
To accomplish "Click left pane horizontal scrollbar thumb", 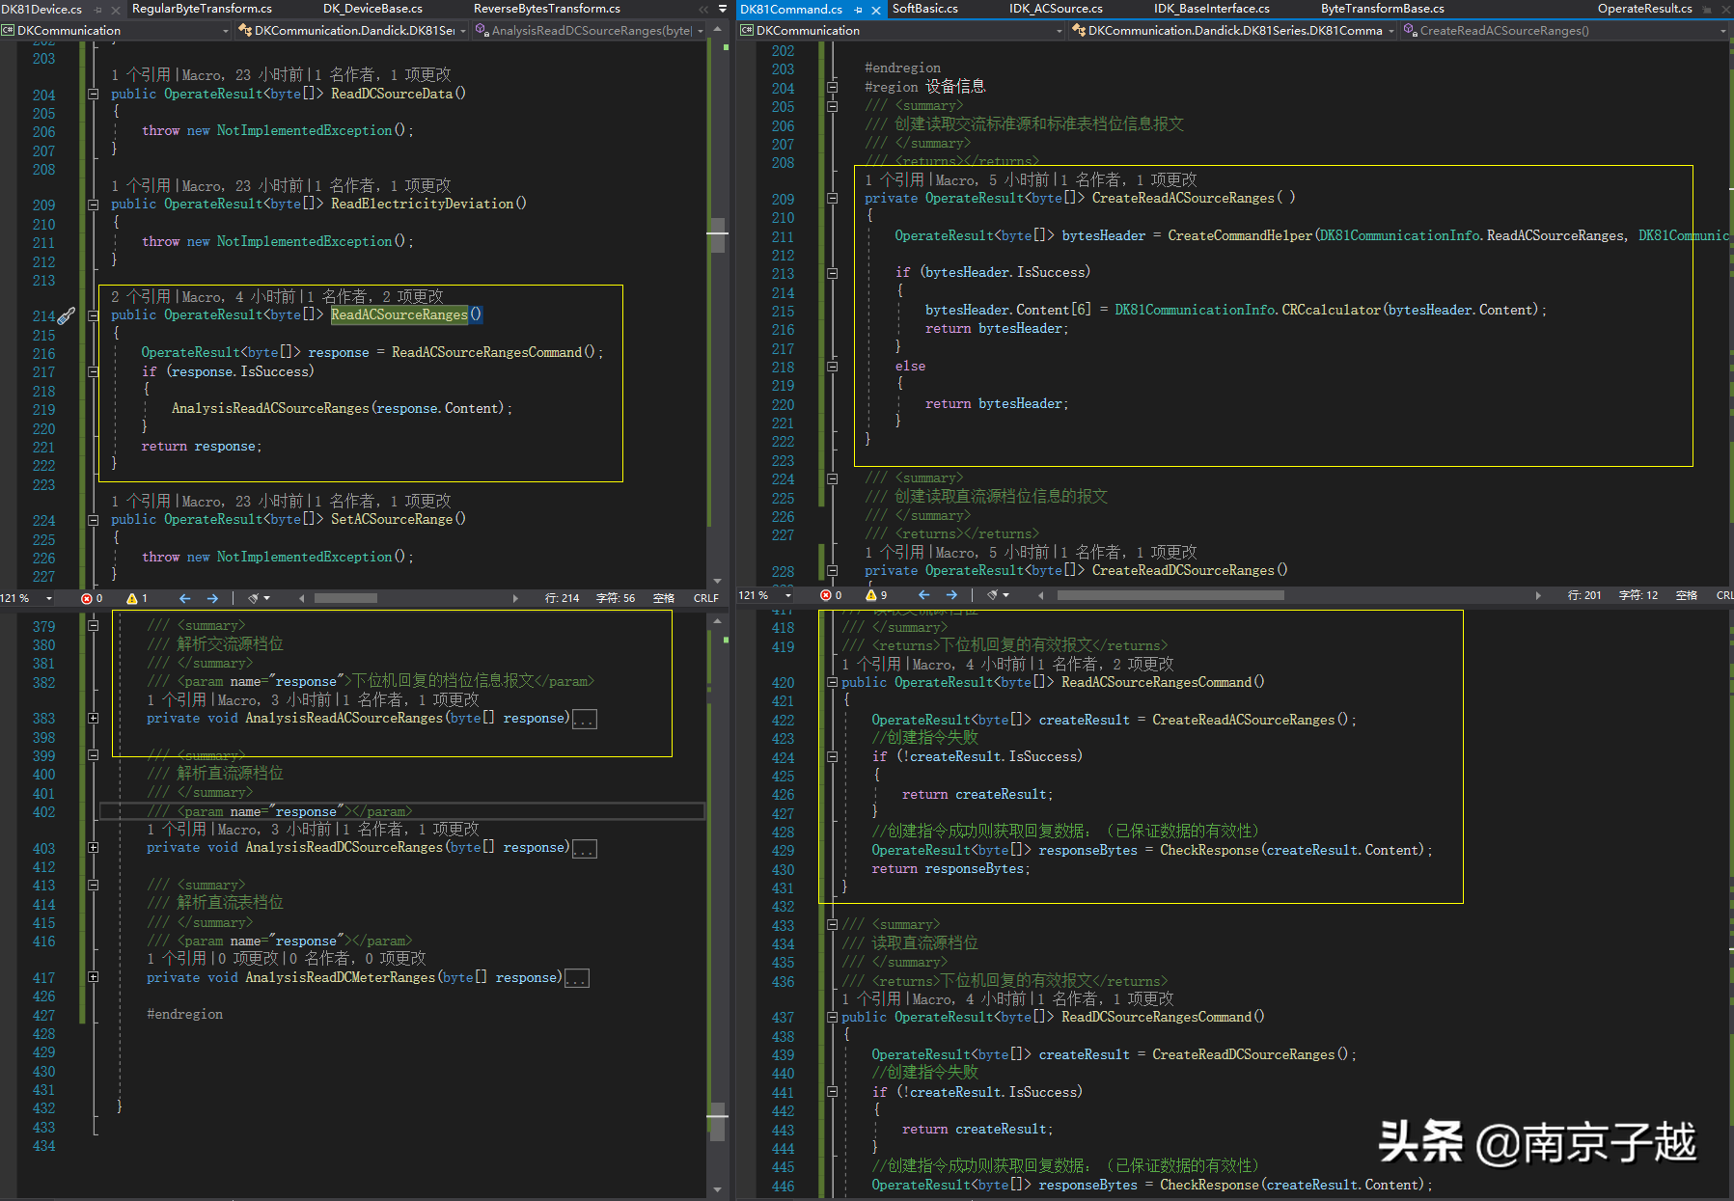I will (x=345, y=598).
